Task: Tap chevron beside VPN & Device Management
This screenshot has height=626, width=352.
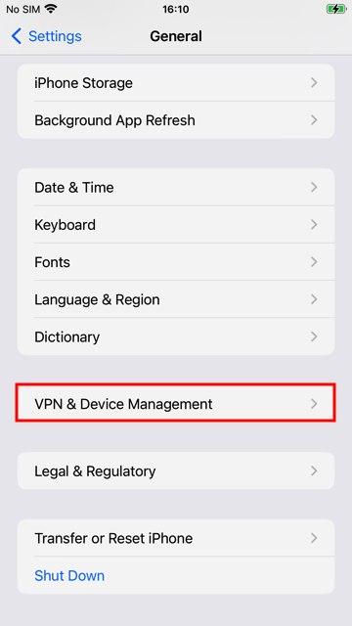Action: click(314, 404)
